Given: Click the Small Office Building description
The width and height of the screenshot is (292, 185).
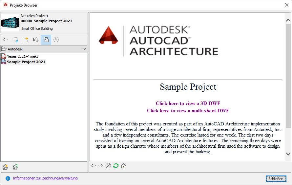Looking at the screenshot, I should [37, 28].
